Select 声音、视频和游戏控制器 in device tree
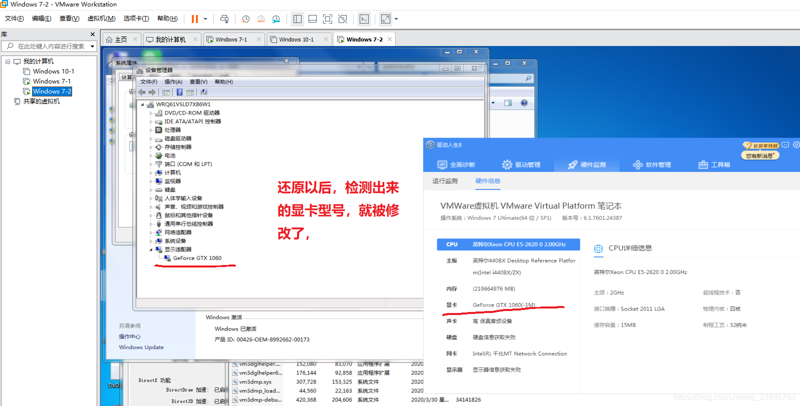This screenshot has width=800, height=406. click(x=194, y=207)
